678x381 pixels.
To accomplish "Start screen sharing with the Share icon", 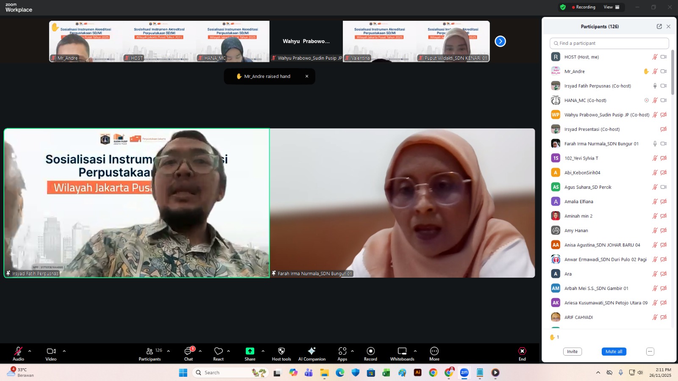I will click(250, 351).
